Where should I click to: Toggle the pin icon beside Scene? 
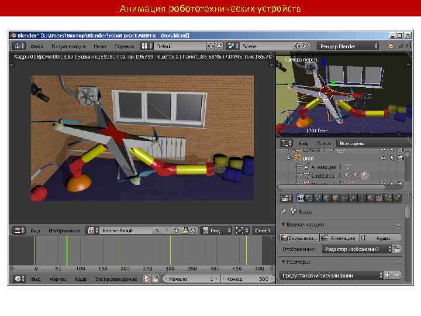pyautogui.click(x=284, y=212)
